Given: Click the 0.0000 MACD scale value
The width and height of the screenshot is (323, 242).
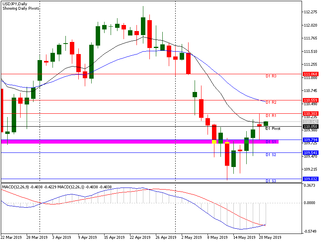Looking at the screenshot, I should [309, 203].
